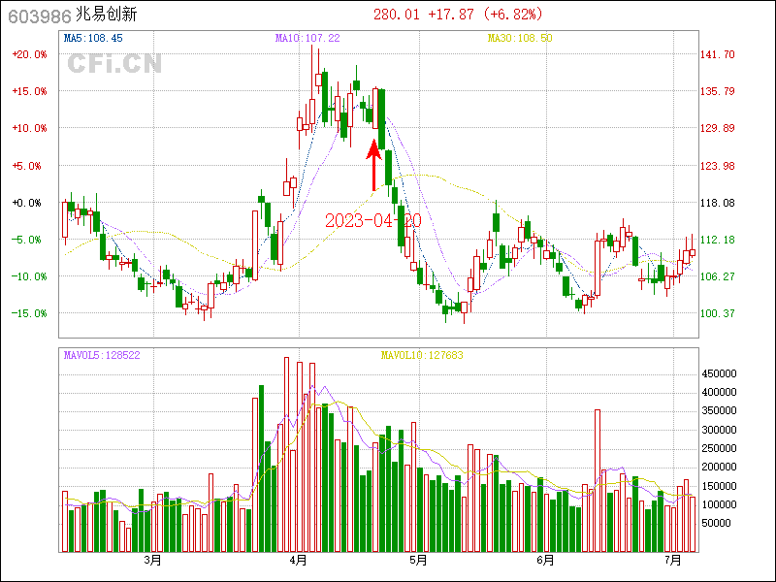
Task: Select the MA5:108.45 indicator label
Action: [92, 38]
